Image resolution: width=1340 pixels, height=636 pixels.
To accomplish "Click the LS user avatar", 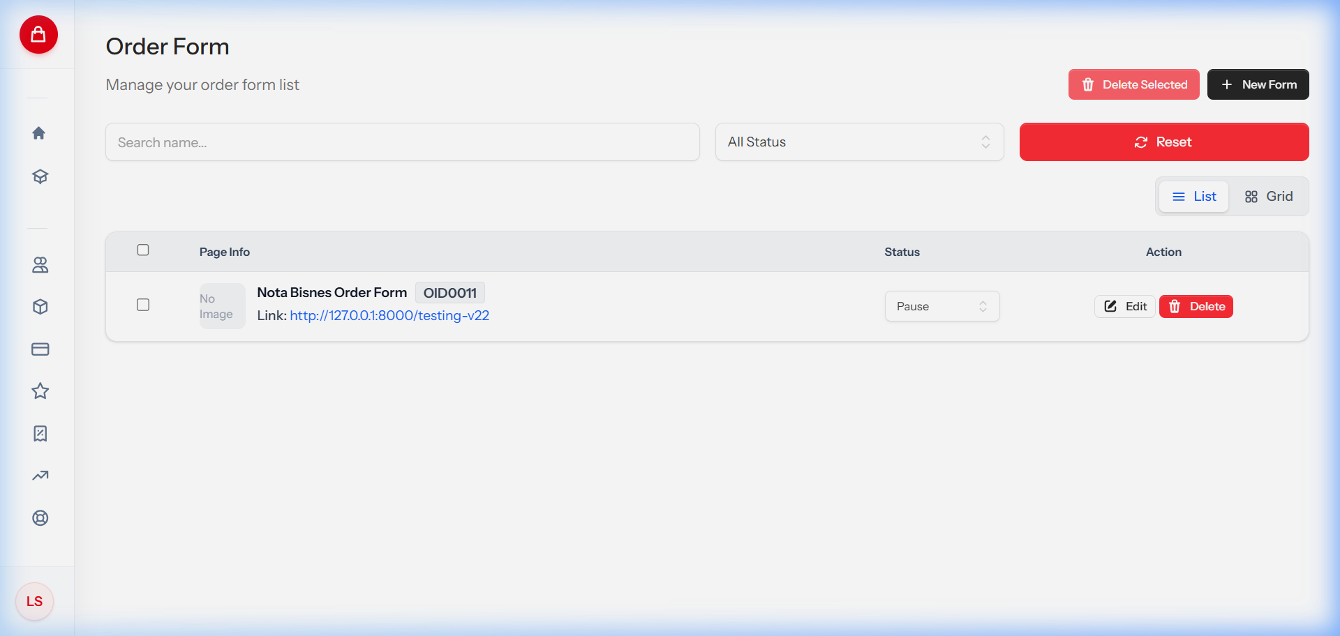I will pos(34,601).
